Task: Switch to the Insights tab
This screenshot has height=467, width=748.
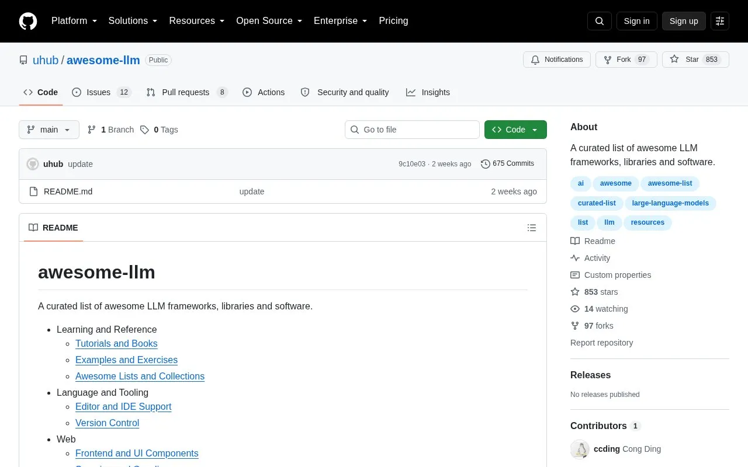Action: pos(428,92)
